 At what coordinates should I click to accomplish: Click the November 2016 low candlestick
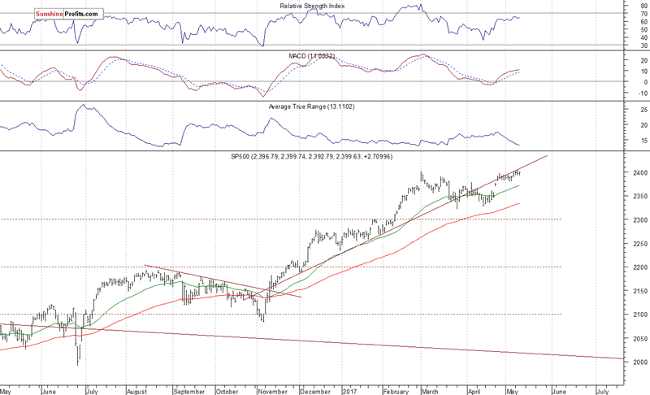pos(263,317)
